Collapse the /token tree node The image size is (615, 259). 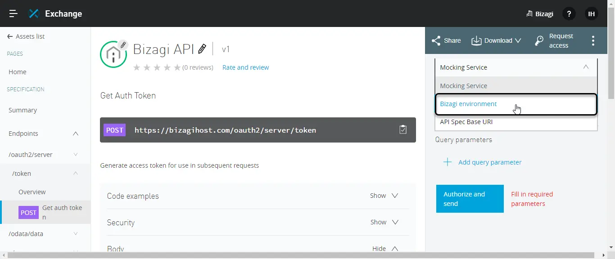[x=76, y=173]
